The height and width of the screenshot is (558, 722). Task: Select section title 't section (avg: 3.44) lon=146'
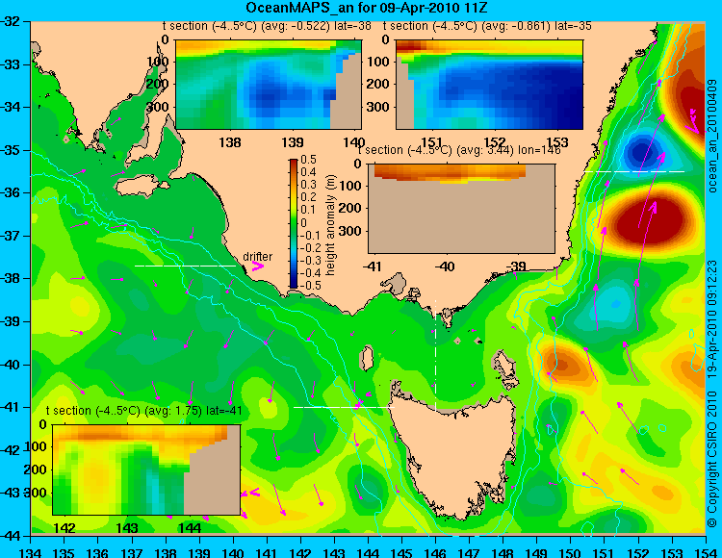pos(459,150)
